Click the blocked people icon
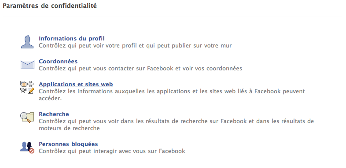Image resolution: width=346 pixels, height=168 pixels. point(27,147)
